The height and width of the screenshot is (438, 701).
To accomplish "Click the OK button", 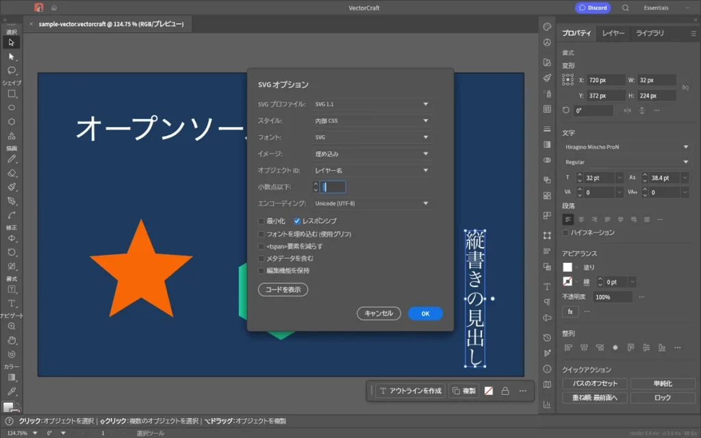I will [425, 313].
